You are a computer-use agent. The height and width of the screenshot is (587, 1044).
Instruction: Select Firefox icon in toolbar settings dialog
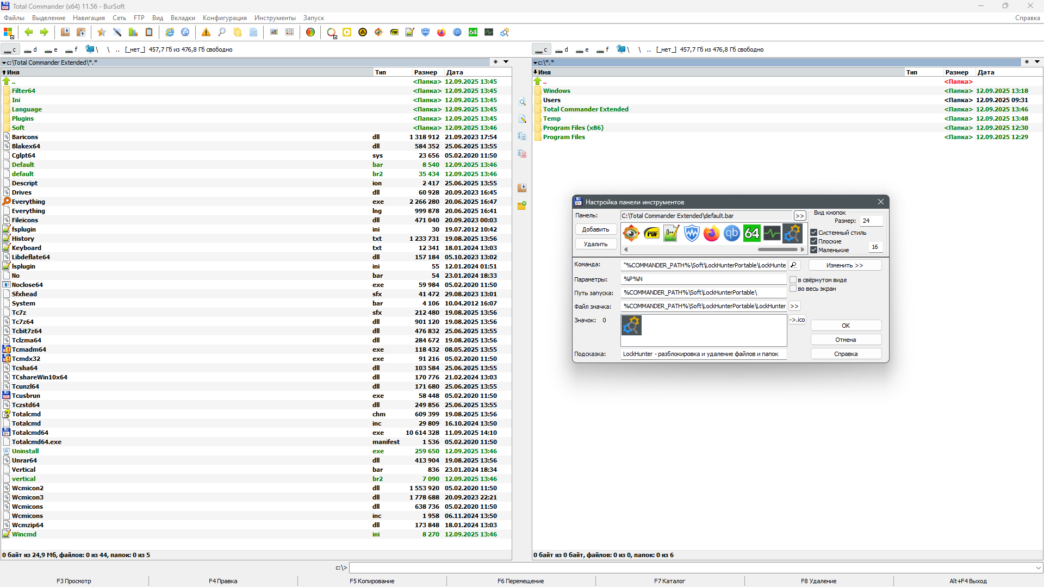pos(712,234)
